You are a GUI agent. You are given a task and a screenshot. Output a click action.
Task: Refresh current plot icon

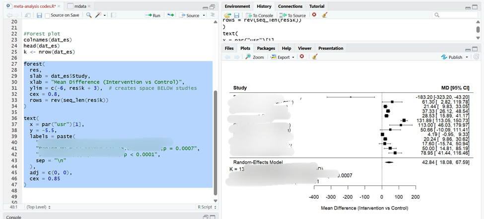(x=476, y=57)
